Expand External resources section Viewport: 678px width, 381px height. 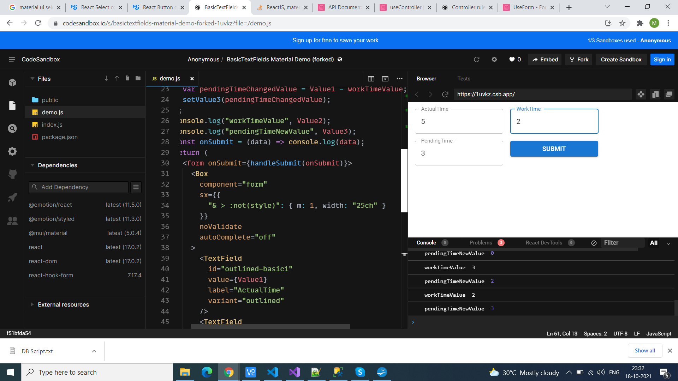(x=32, y=304)
